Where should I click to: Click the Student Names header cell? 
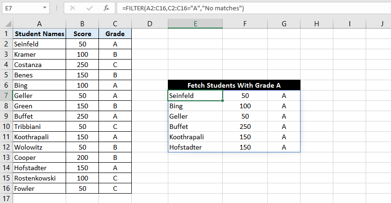pos(39,34)
